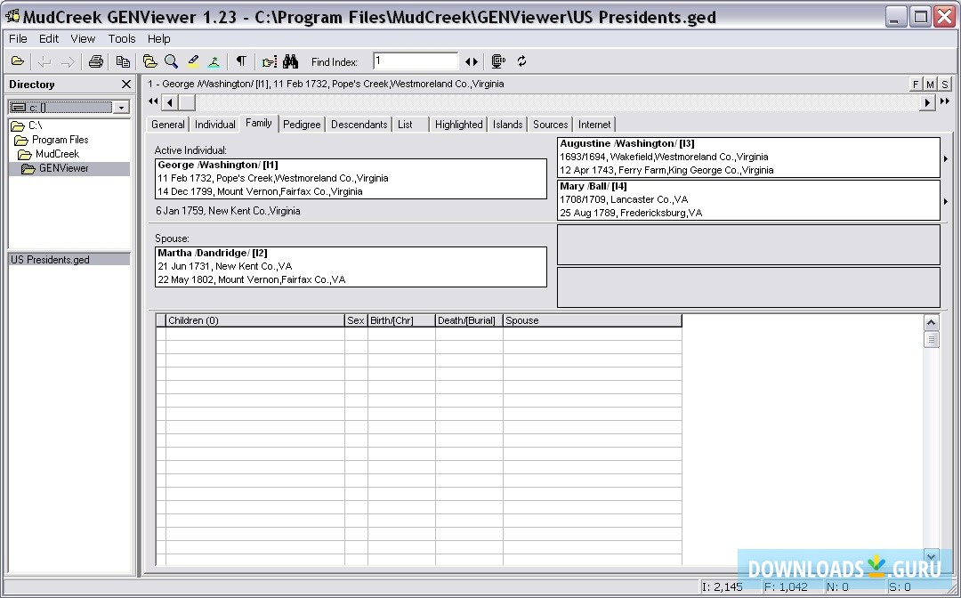Open the Edit menu
961x598 pixels.
(48, 38)
